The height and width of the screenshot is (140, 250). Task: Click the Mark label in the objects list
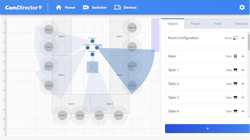click(172, 56)
